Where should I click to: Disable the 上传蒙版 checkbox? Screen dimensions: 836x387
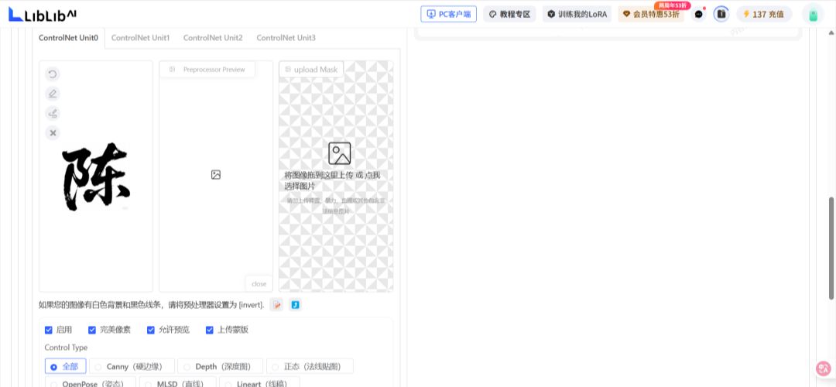(210, 330)
